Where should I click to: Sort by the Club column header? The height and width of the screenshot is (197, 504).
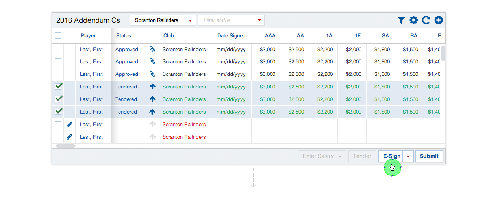[169, 36]
